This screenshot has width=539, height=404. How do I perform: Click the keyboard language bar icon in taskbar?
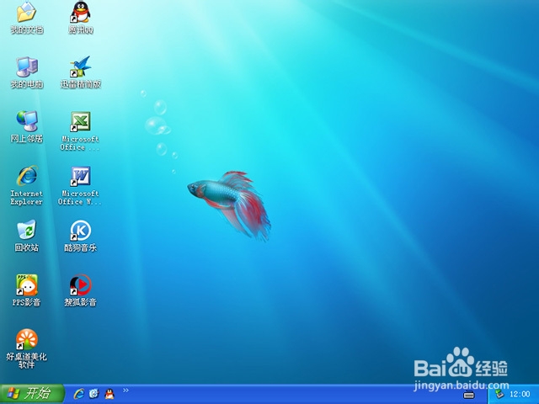[x=469, y=395]
